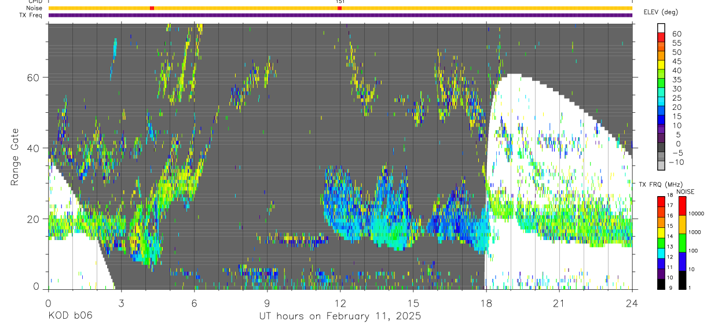The height and width of the screenshot is (328, 711).
Task: Select the cyan segment of TX FRQ bar
Action: click(661, 253)
